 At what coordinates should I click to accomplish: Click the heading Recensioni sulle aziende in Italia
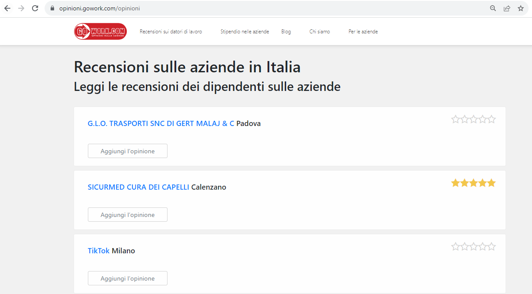point(187,67)
